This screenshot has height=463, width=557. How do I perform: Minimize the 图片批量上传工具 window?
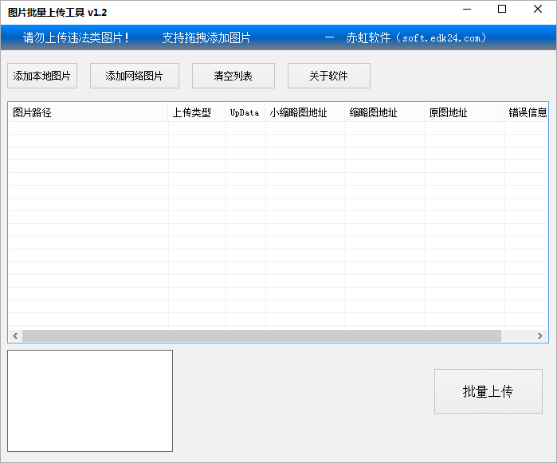tap(465, 10)
